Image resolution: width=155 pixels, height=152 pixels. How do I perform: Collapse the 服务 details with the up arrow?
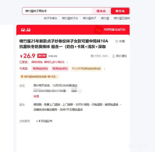click(x=121, y=105)
